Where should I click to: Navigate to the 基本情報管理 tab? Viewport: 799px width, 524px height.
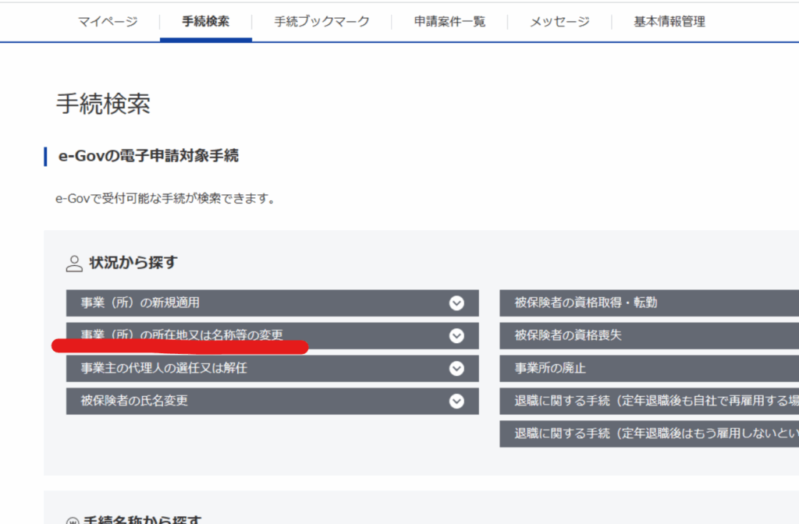[669, 22]
